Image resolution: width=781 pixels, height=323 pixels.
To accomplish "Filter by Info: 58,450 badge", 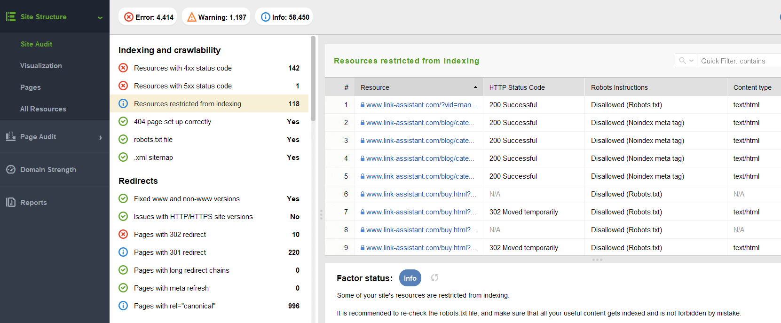I will click(284, 17).
